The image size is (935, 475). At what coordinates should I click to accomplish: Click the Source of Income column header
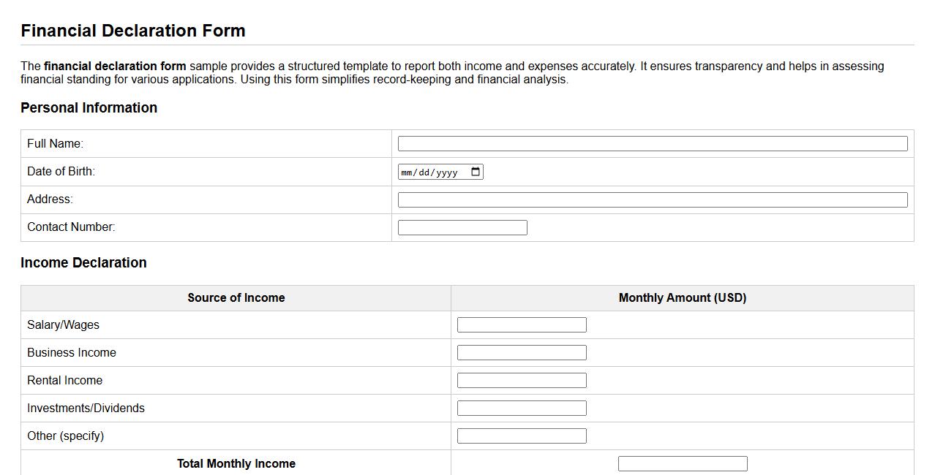click(x=236, y=297)
